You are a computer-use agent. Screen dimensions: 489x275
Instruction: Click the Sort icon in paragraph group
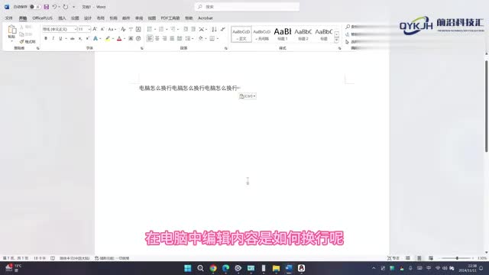pos(214,29)
